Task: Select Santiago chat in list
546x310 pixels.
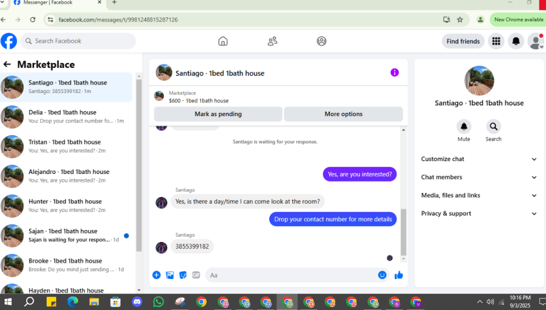Action: click(x=66, y=87)
